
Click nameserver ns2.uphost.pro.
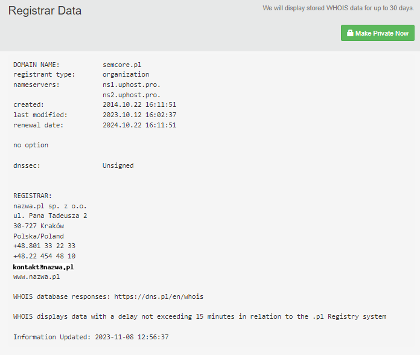tap(132, 95)
